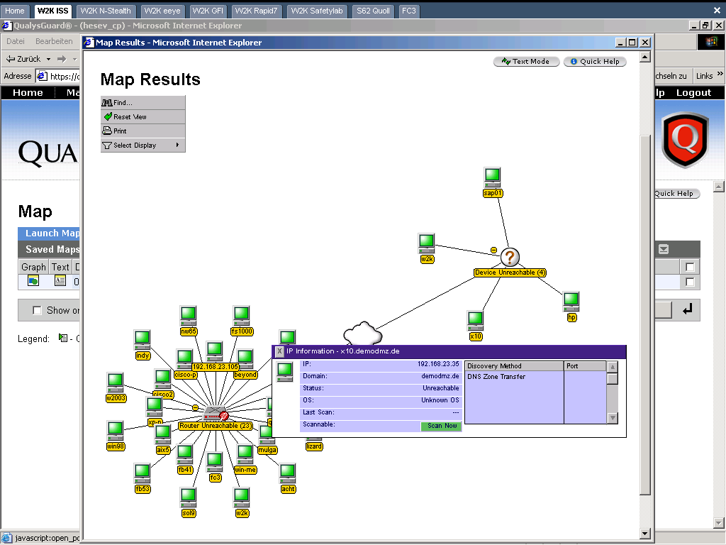
Task: Click the x10 host icon
Action: point(476,321)
